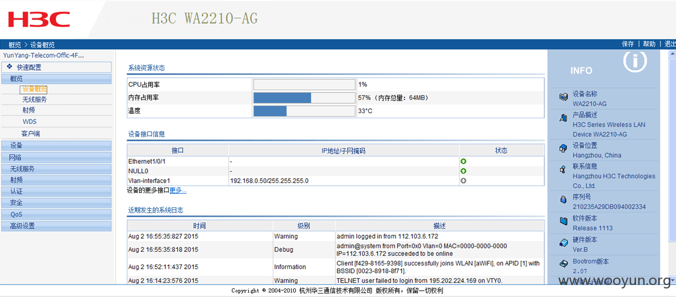Expand the QoS menu section

click(x=57, y=214)
